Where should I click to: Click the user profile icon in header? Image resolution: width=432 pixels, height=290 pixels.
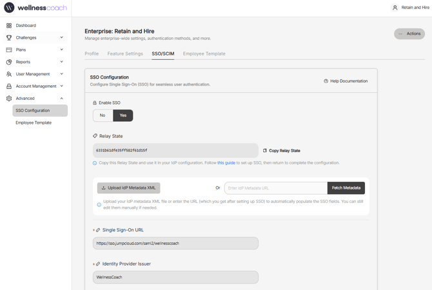coord(395,8)
